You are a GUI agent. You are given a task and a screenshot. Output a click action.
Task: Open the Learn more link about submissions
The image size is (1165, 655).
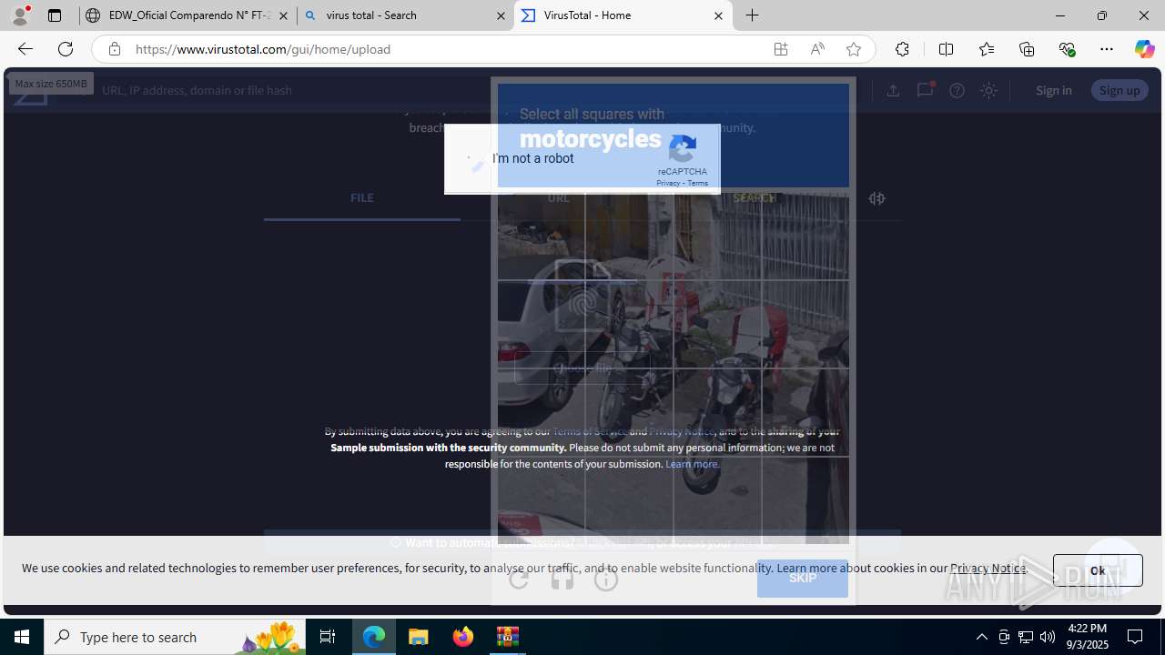(692, 464)
